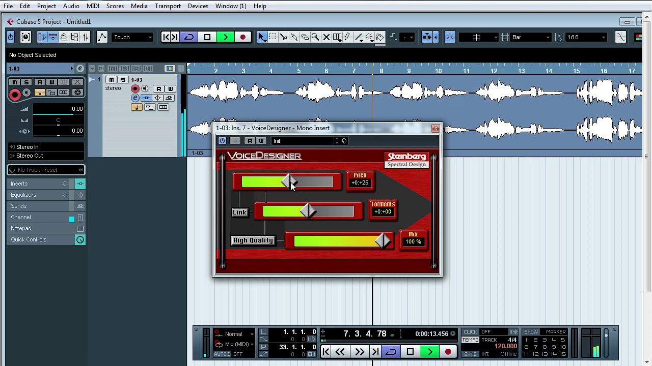Toggle the VoiceDesigner plugin power button
Screen dimensions: 652x366
click(222, 141)
